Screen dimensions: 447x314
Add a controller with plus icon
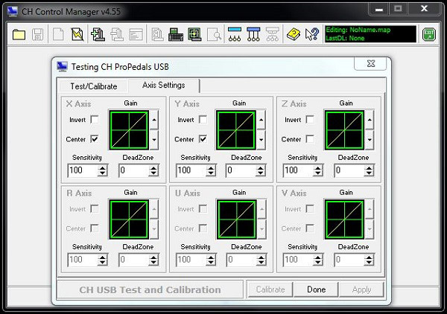coord(98,34)
